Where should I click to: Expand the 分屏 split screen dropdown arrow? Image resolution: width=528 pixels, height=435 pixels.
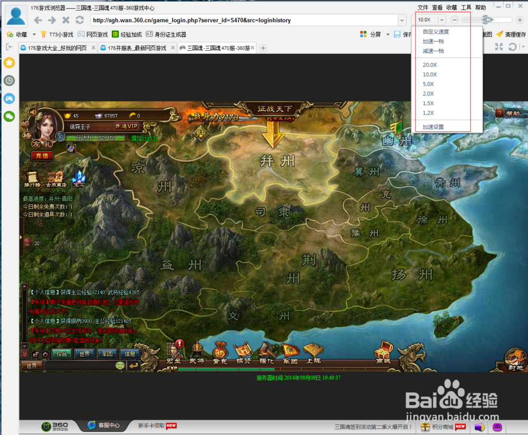pyautogui.click(x=388, y=34)
